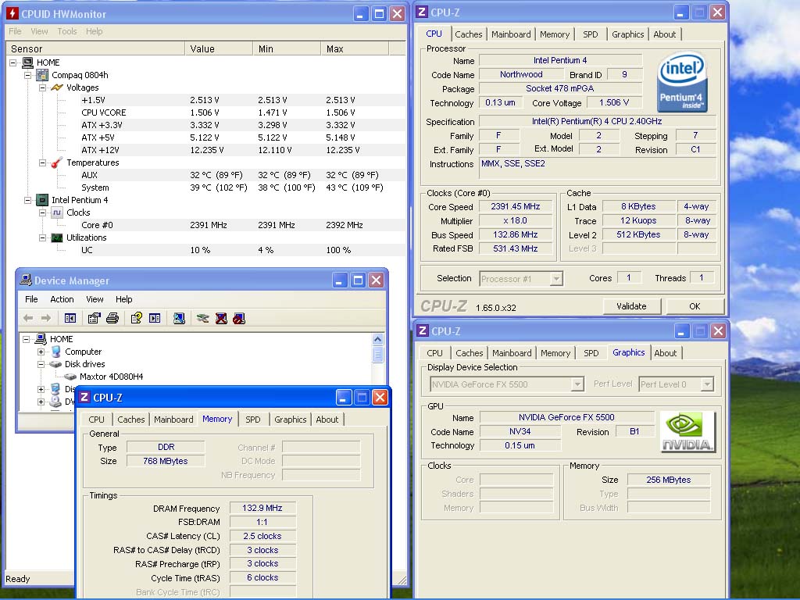Open the Graphics tab in CPU-Z Memory window

(x=291, y=420)
